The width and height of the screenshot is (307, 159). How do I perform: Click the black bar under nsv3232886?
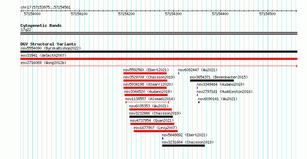pyautogui.click(x=151, y=117)
